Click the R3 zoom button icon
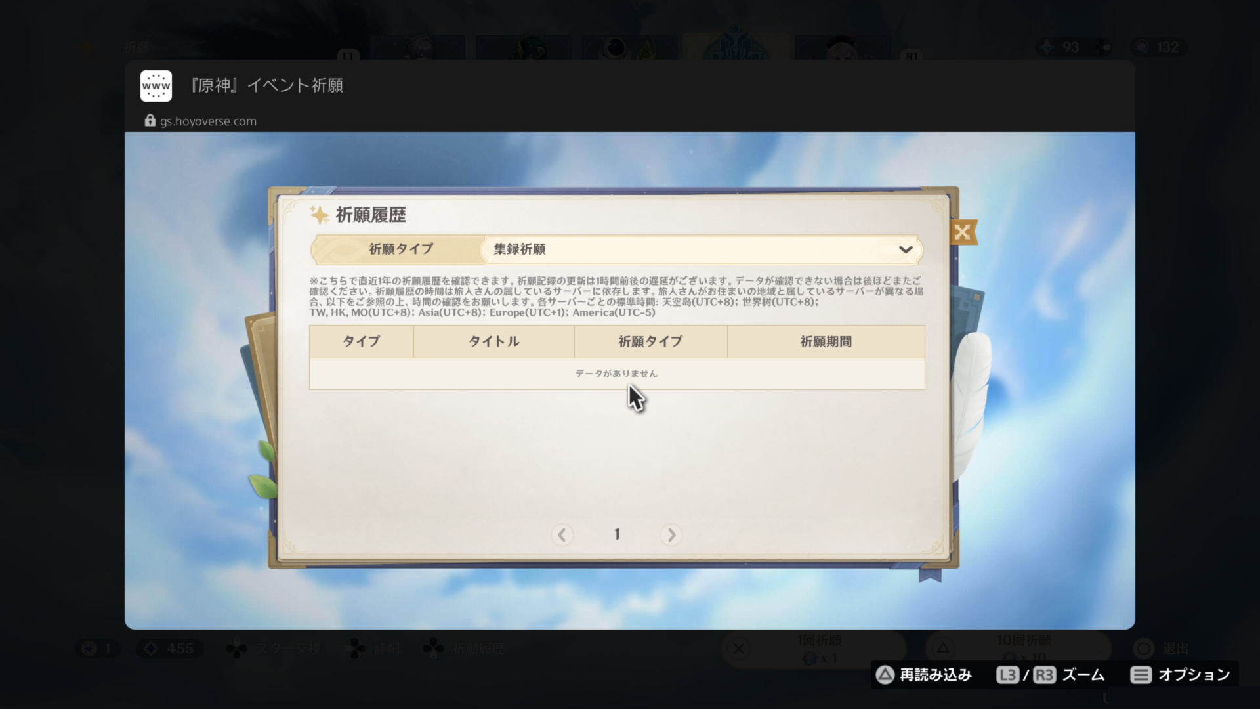This screenshot has width=1260, height=709. pyautogui.click(x=1044, y=675)
